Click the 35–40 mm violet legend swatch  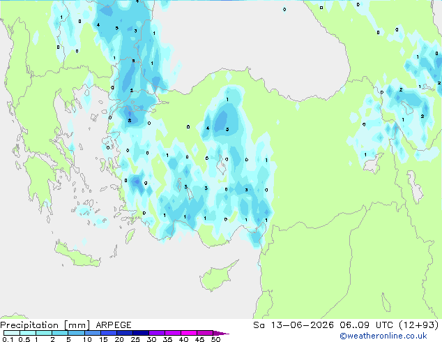pyautogui.click(x=172, y=333)
